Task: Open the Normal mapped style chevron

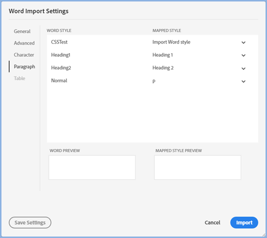Action: pos(244,81)
